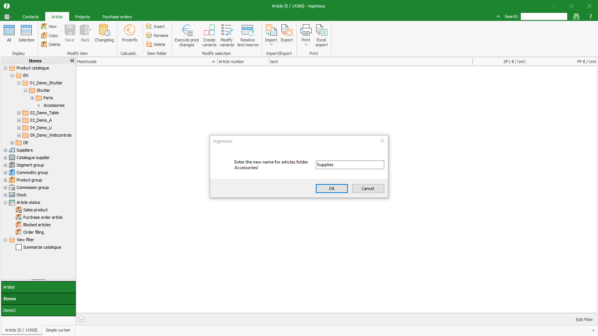598x336 pixels.
Task: Open the Print dropdown arrow
Action: [306, 45]
